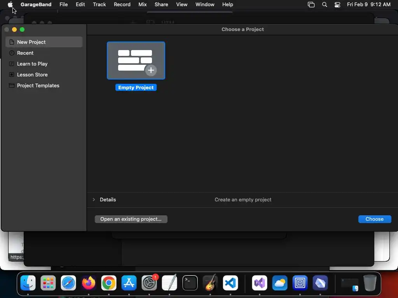The height and width of the screenshot is (298, 398).
Task: Launch Safari from the Dock
Action: pyautogui.click(x=68, y=283)
